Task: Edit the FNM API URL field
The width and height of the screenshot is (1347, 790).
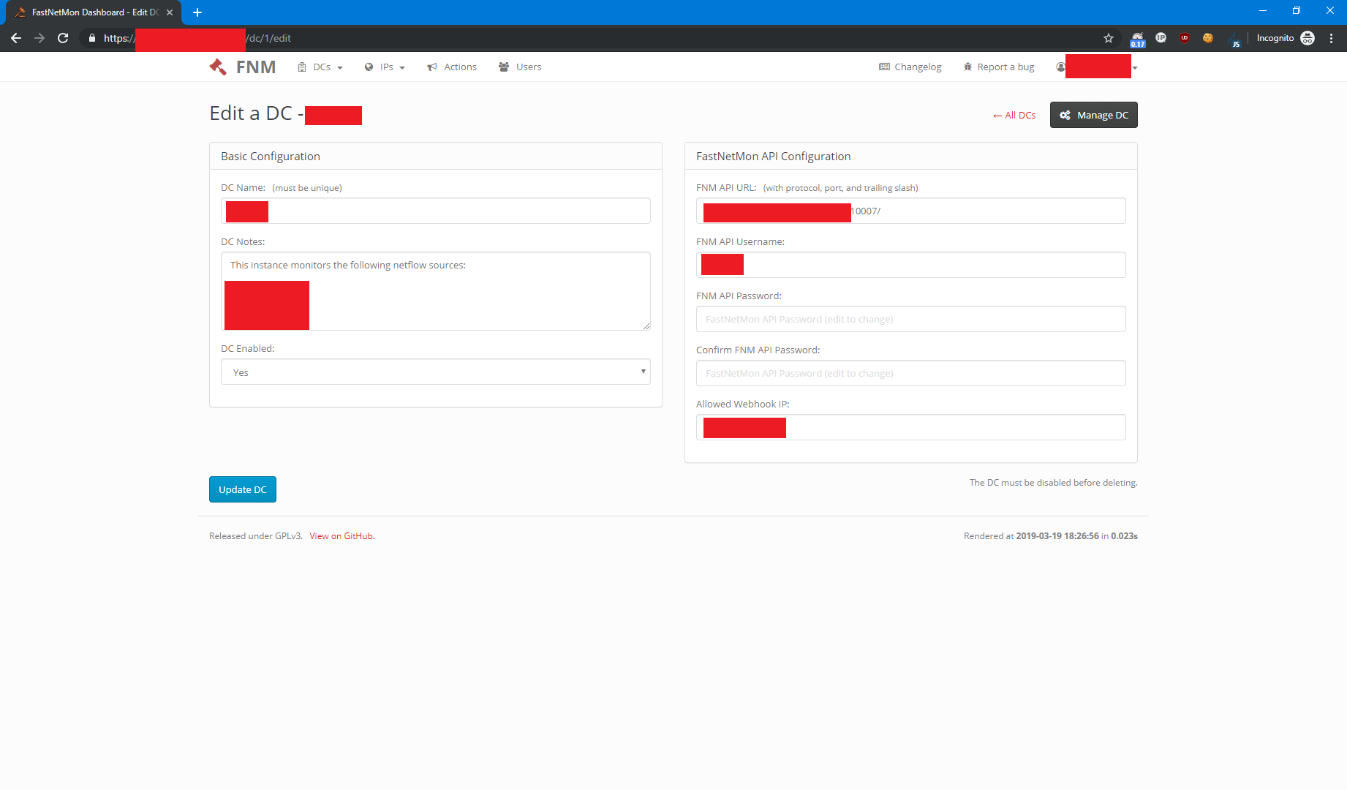Action: pyautogui.click(x=911, y=211)
